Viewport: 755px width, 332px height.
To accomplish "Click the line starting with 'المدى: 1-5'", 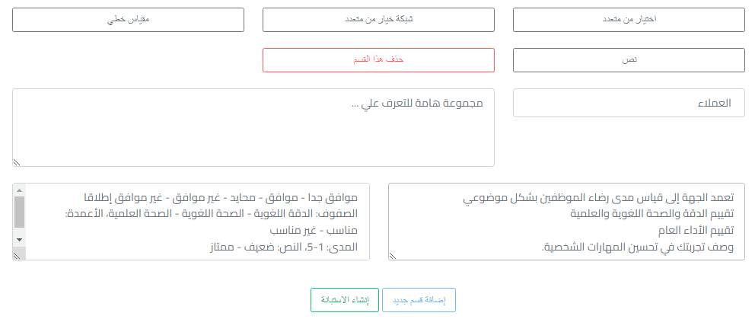I will click(x=282, y=247).
